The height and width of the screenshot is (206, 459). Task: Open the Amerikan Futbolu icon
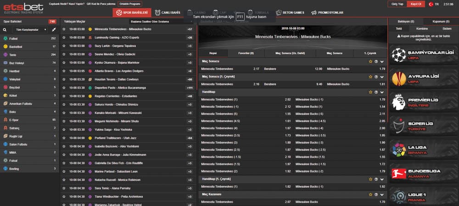point(5,104)
